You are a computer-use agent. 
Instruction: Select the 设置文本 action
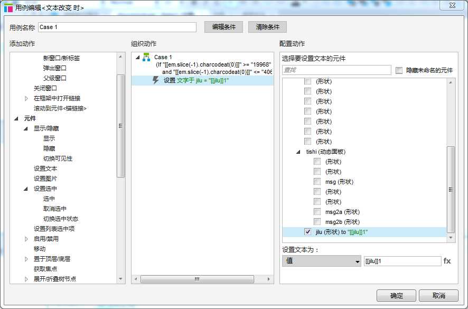pyautogui.click(x=45, y=168)
